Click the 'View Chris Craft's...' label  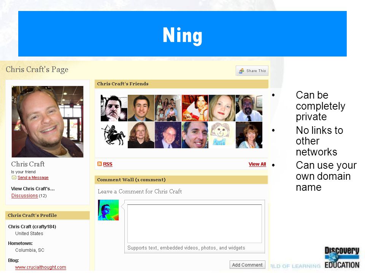coord(33,189)
